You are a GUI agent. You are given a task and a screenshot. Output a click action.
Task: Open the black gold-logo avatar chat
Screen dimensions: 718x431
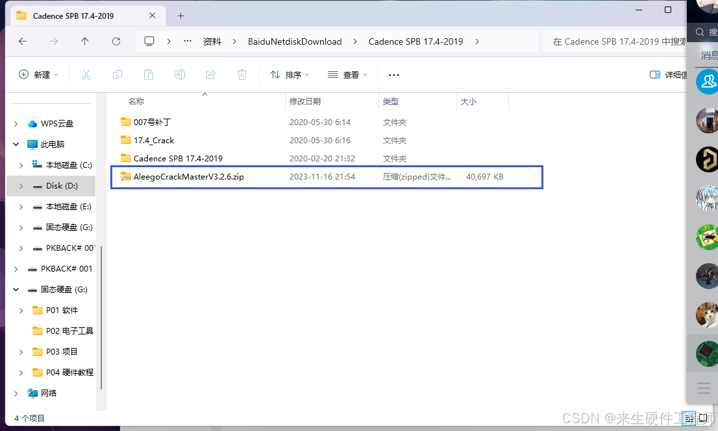pos(708,159)
